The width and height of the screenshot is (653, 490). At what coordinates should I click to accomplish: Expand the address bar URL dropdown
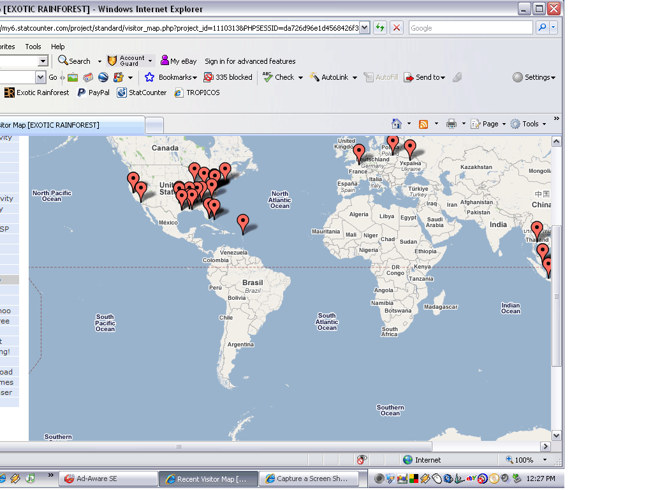(x=364, y=27)
